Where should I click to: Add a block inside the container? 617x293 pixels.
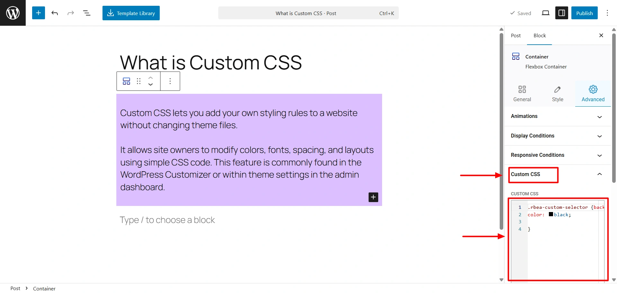(x=373, y=197)
